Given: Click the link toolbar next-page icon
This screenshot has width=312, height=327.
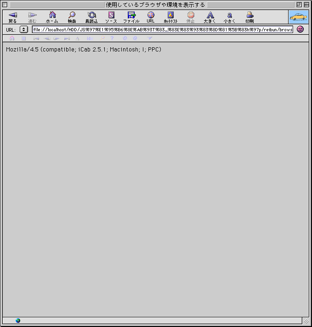Looking at the screenshot, I should [57, 39].
